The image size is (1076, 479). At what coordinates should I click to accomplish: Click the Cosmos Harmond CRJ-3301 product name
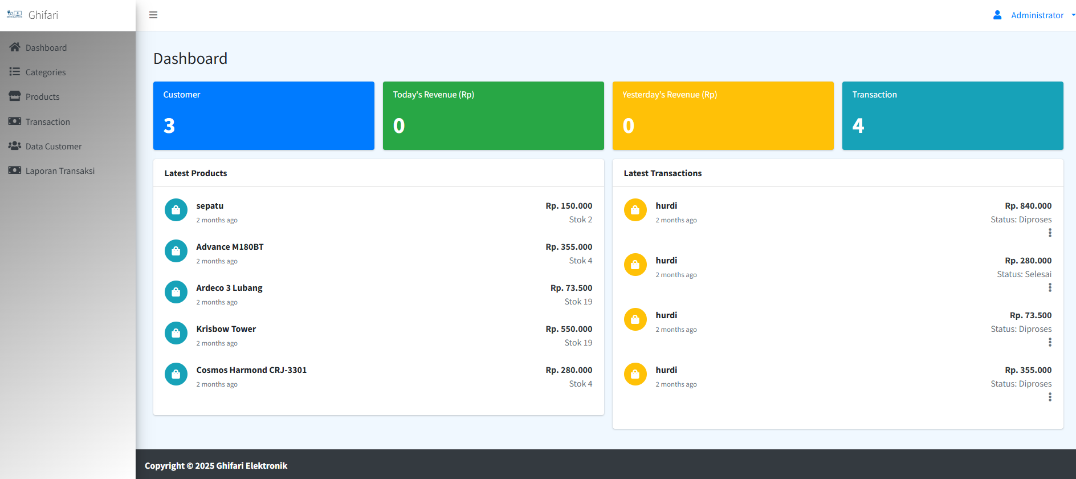pyautogui.click(x=251, y=370)
